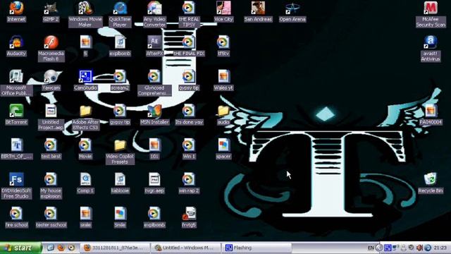This screenshot has height=254, width=451.
Task: Select the hrvtg5 file icon
Action: [189, 217]
